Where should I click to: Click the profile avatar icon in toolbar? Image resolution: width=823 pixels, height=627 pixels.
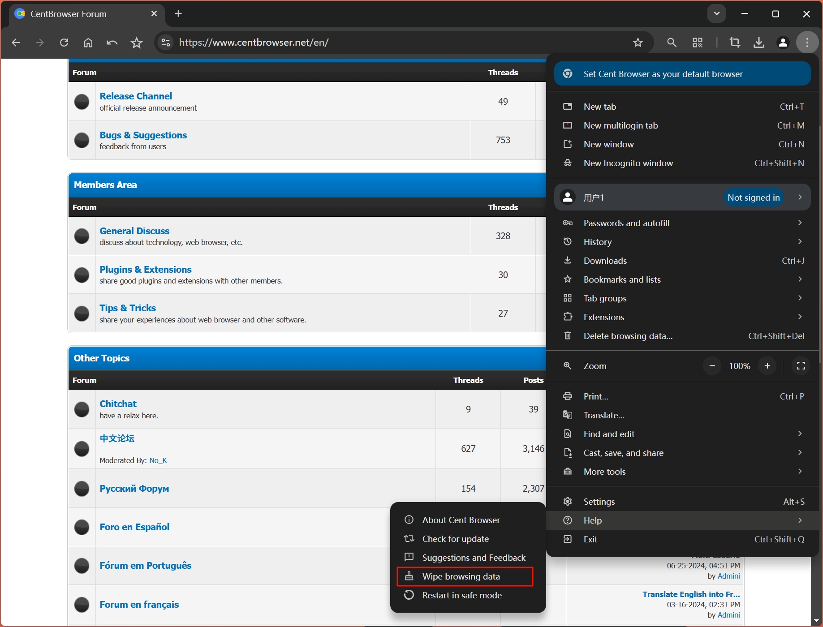(783, 43)
